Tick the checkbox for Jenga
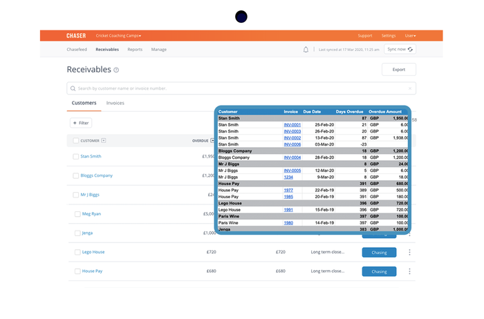This screenshot has width=484, height=319. (77, 233)
